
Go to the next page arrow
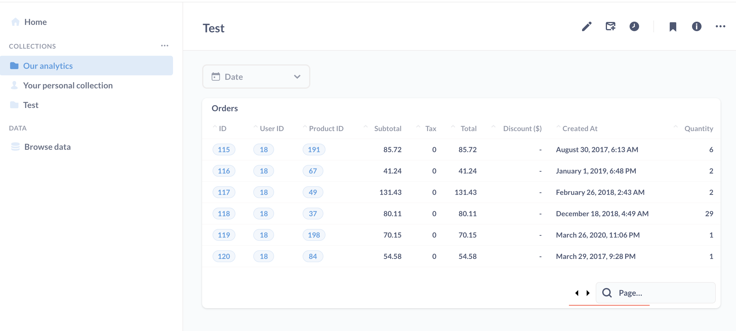click(588, 293)
